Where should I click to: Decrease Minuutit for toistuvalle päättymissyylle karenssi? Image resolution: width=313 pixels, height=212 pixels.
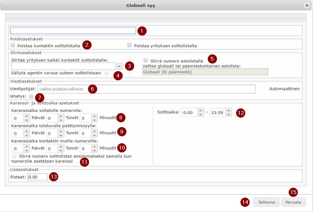pyautogui.click(x=94, y=135)
